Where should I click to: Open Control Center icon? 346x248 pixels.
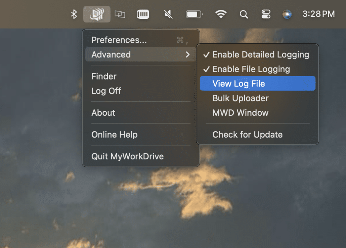pyautogui.click(x=266, y=14)
